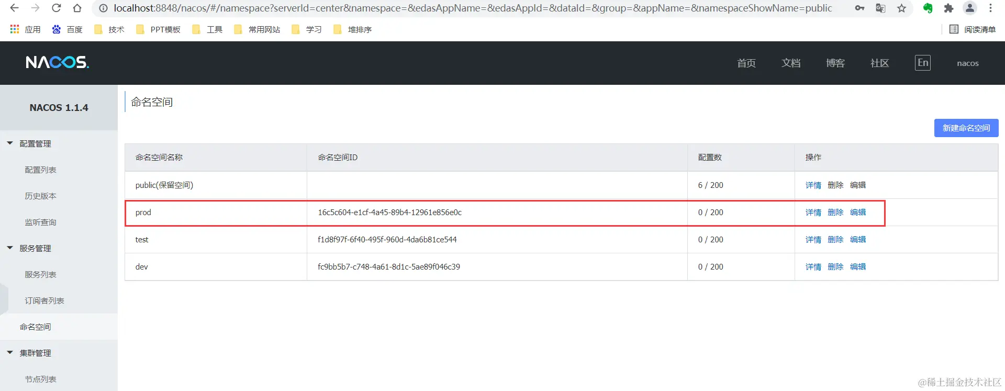
Task: Open the saved password key icon
Action: (859, 8)
